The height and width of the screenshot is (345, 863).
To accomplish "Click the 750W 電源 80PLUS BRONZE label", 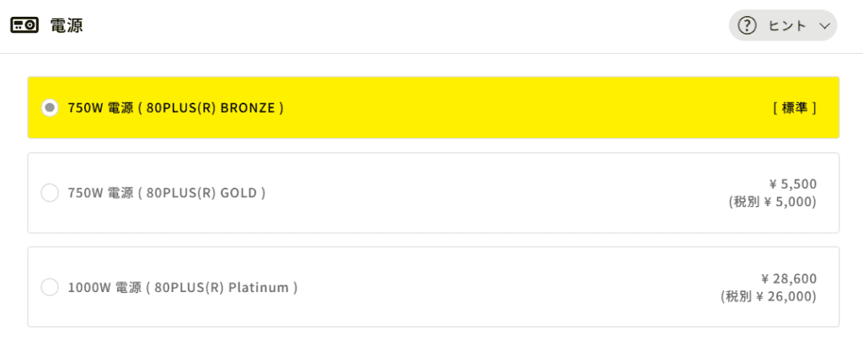I will coord(175,108).
